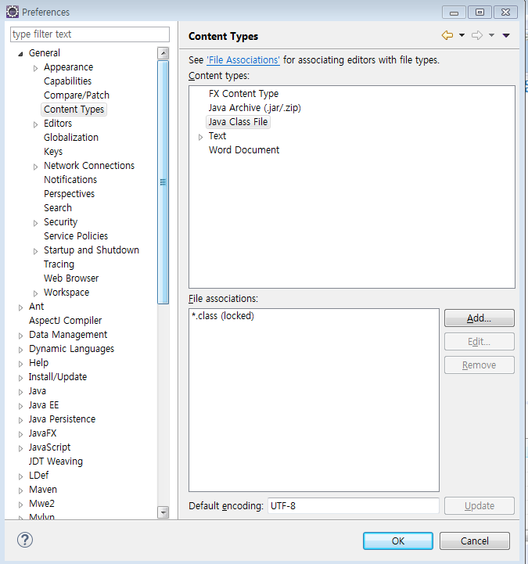The height and width of the screenshot is (564, 528).
Task: Open the Content Types view menu triangle
Action: click(506, 35)
